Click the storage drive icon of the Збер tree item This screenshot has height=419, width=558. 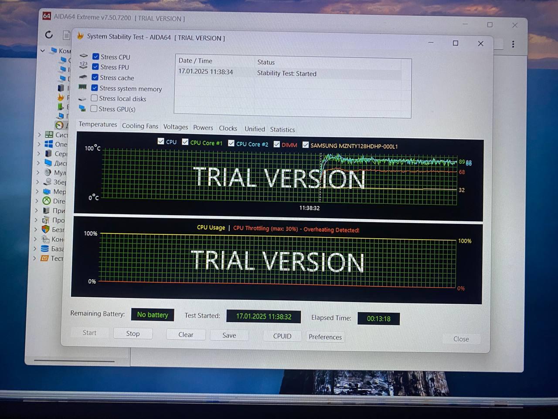click(x=48, y=182)
